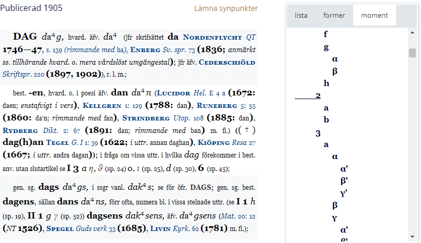Select moment a listed under 3
421x243 pixels.
(326, 144)
